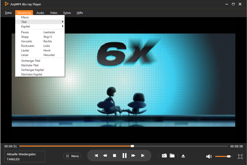Open the Datei menu
Image resolution: width=247 pixels, height=165 pixels.
point(8,13)
